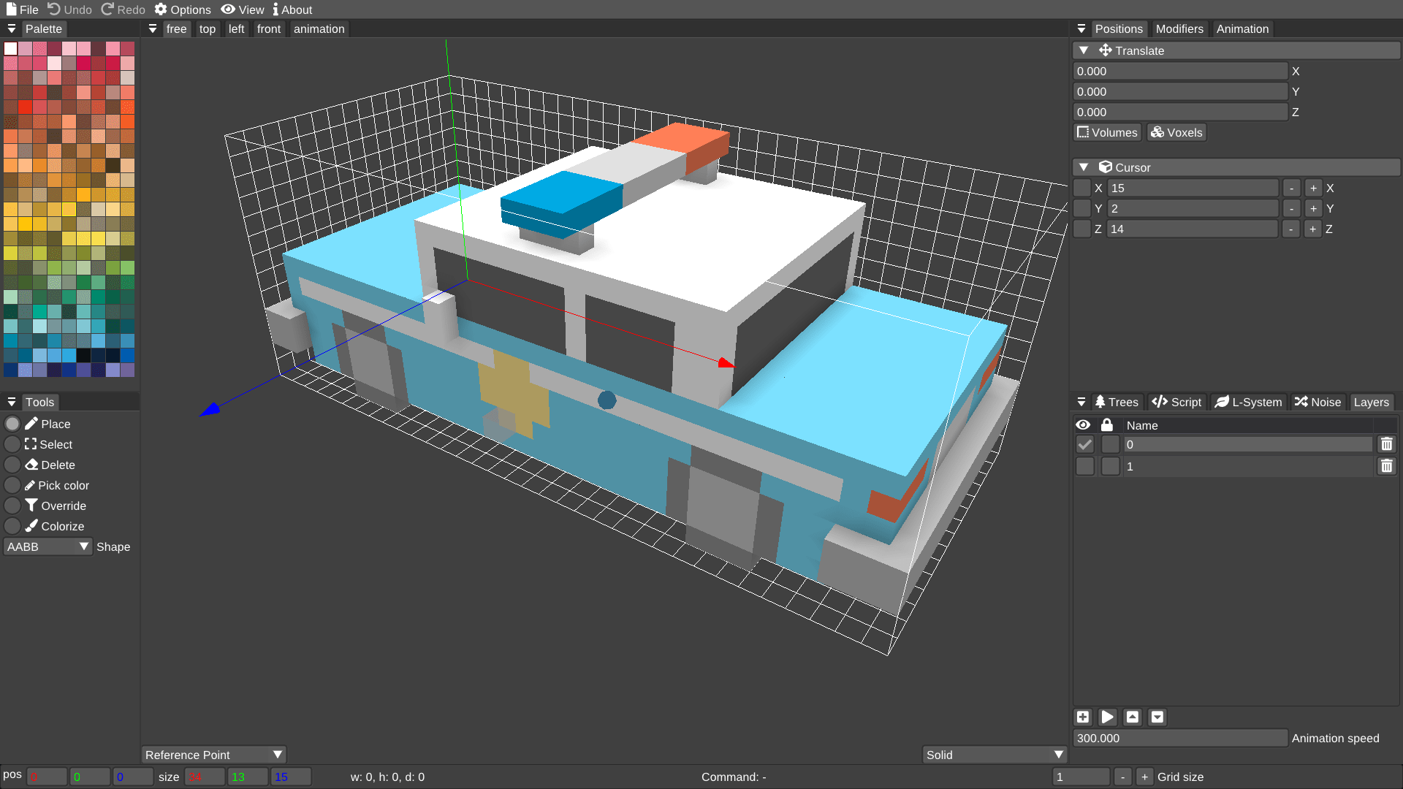
Task: Select the Delete tool radio button
Action: [12, 465]
